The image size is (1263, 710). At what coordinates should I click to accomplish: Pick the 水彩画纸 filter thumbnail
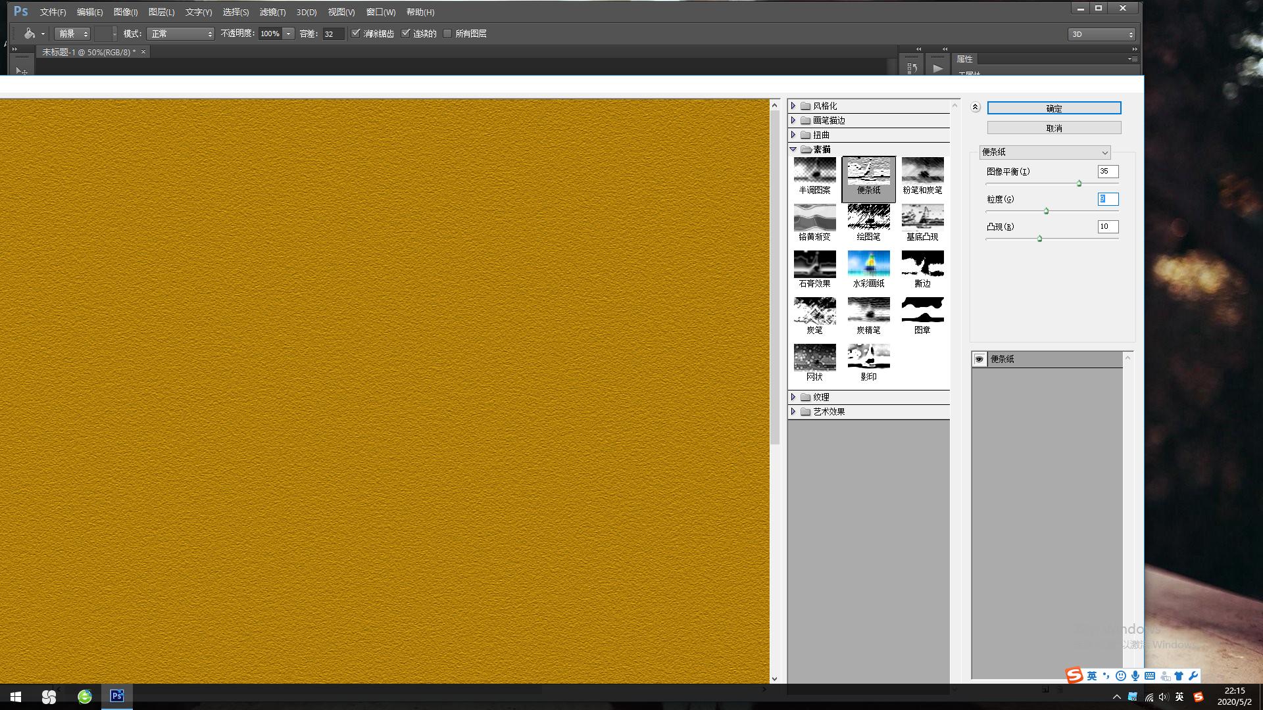868,264
